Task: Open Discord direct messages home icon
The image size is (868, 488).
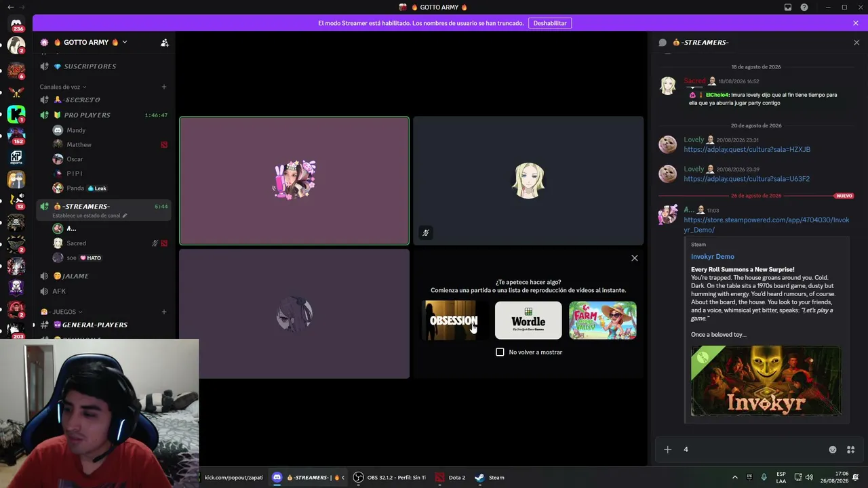Action: [16, 24]
